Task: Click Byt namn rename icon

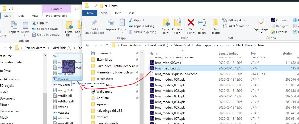Action: tap(202, 23)
